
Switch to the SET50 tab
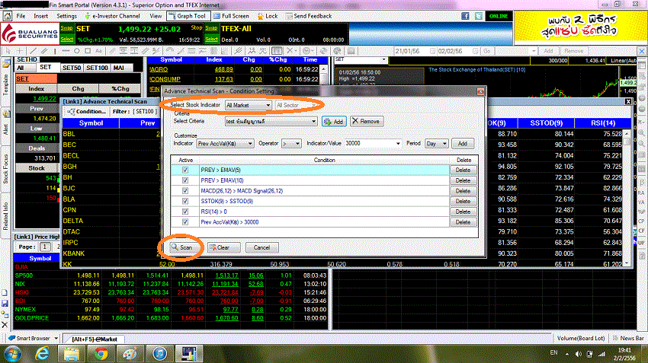pos(72,68)
